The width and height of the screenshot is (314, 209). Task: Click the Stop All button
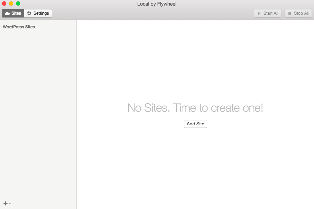click(x=298, y=13)
